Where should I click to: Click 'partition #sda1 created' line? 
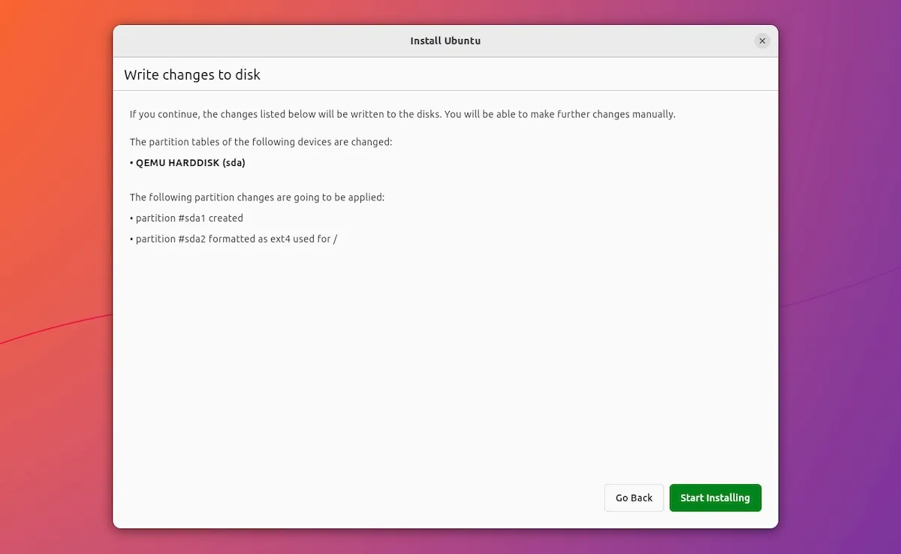coord(186,218)
